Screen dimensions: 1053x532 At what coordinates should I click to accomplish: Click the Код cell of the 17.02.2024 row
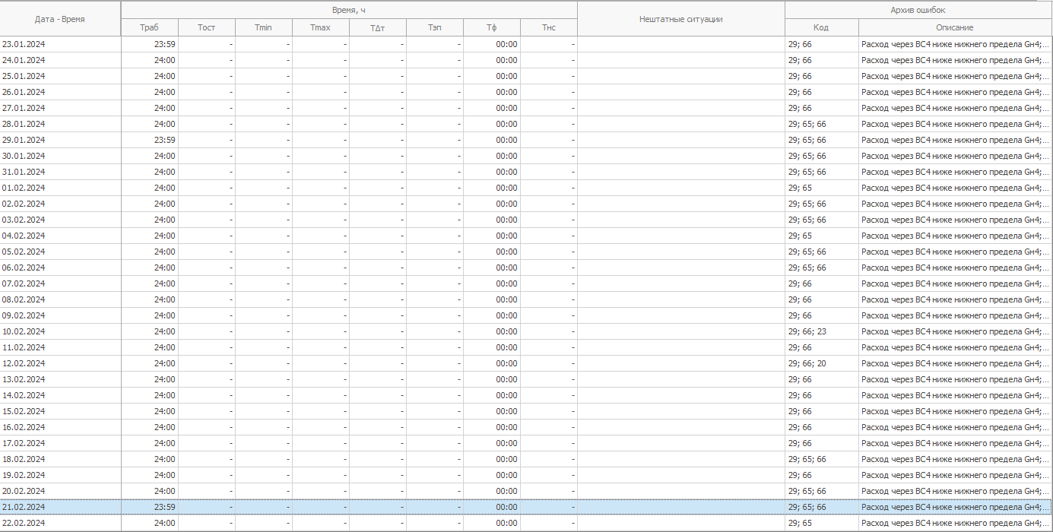(x=822, y=443)
